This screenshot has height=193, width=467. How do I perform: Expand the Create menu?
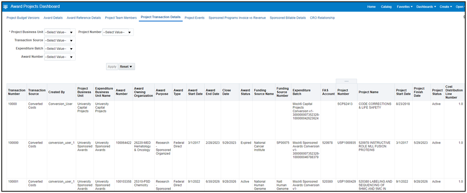coord(446,7)
